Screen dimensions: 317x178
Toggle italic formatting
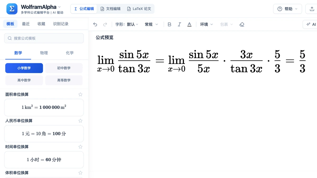pos(179,25)
